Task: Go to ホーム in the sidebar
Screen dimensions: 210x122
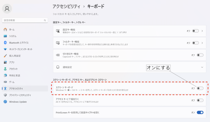Action: [x=25, y=30]
